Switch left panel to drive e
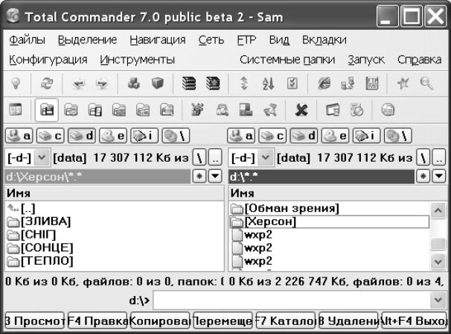The image size is (451, 334). point(113,136)
